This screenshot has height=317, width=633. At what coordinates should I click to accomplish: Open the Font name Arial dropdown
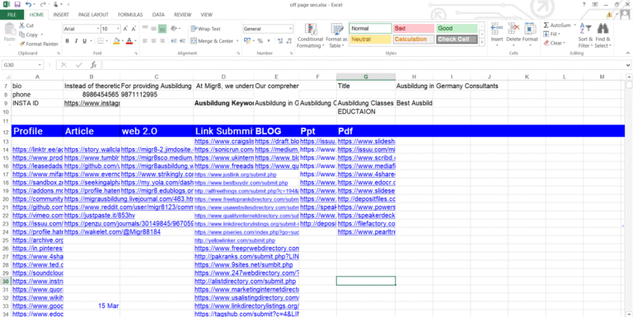[x=98, y=29]
